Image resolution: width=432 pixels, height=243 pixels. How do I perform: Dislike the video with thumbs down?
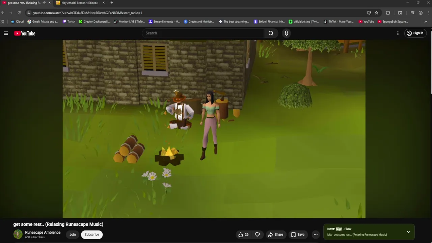(x=258, y=235)
